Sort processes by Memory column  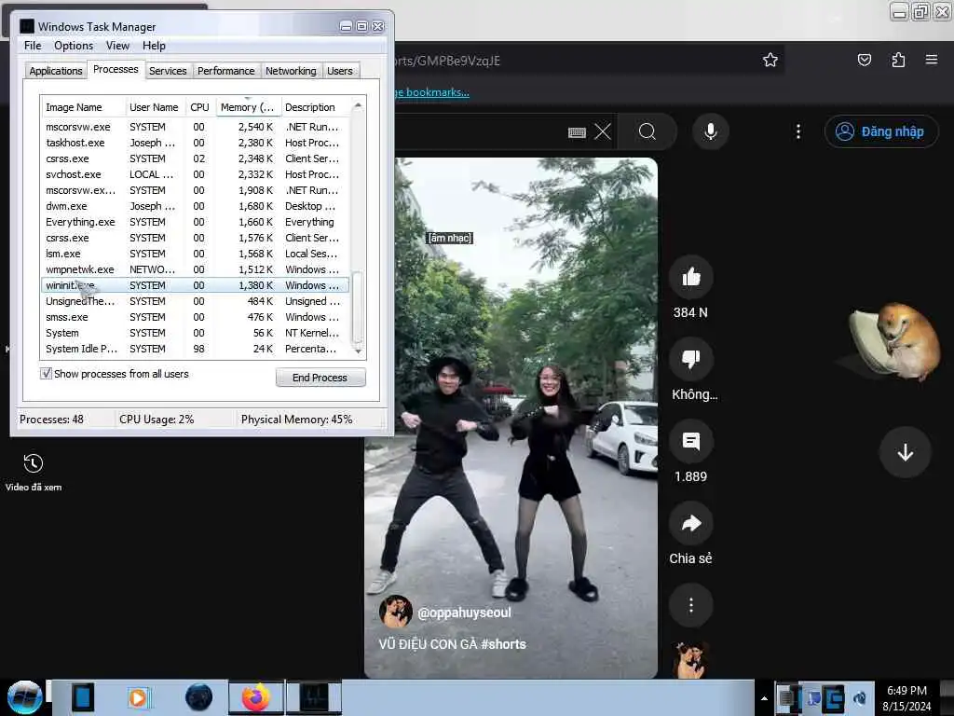click(248, 107)
